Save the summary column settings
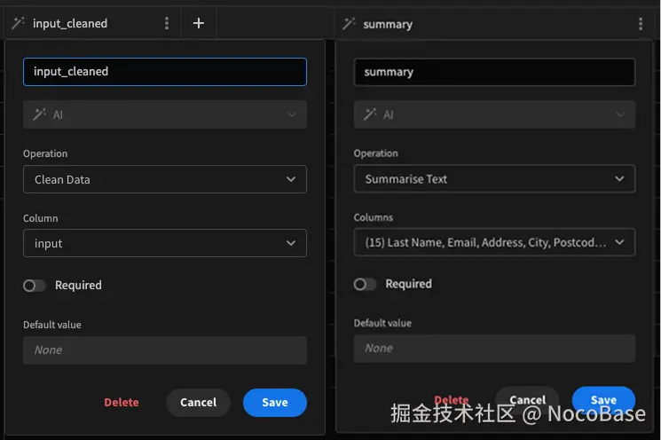 (603, 399)
